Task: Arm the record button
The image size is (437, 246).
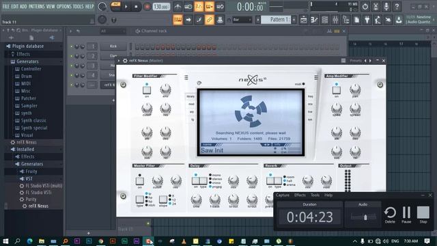Action: pos(147,7)
